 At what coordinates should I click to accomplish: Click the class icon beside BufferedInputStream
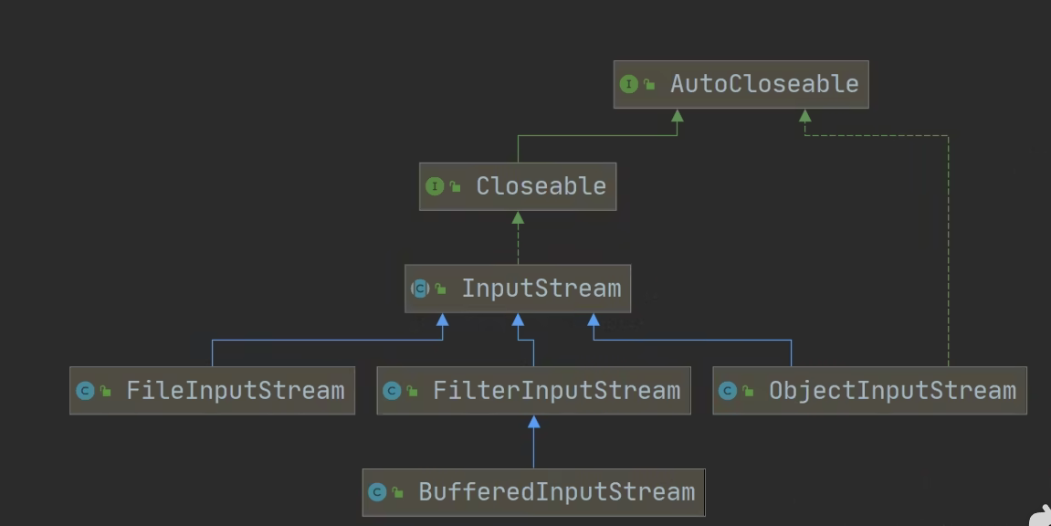[x=377, y=492]
